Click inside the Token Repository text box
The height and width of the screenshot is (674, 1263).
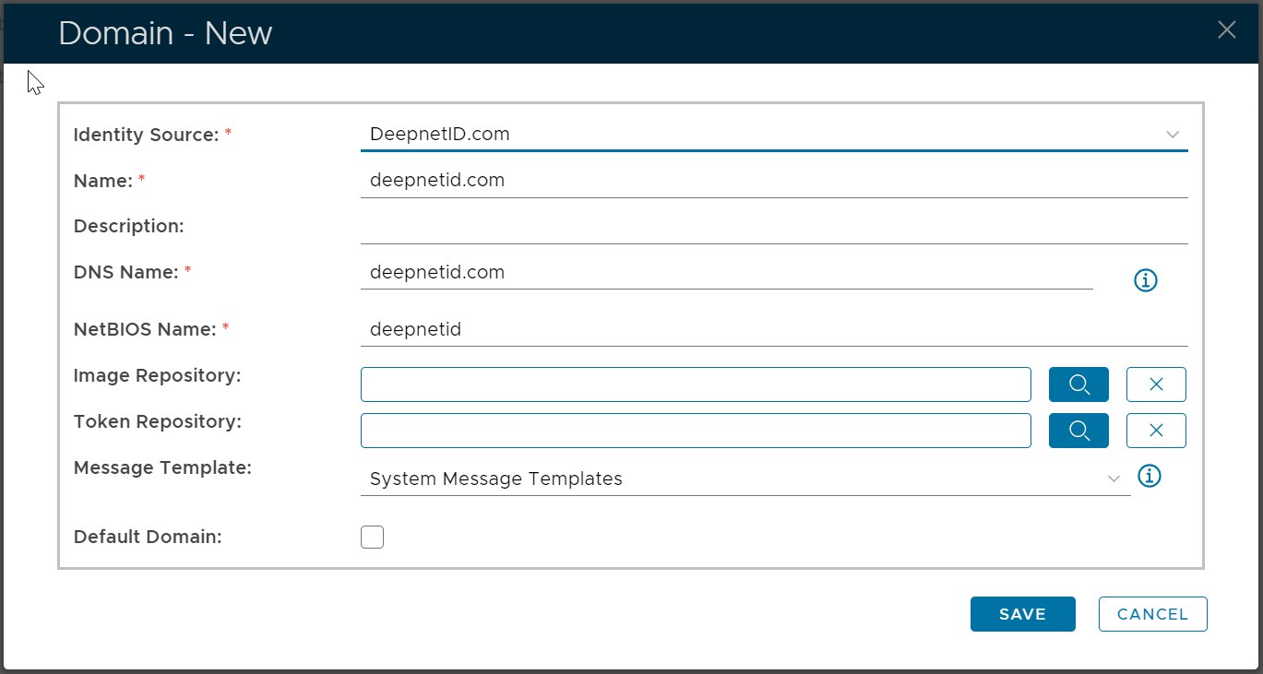tap(696, 431)
